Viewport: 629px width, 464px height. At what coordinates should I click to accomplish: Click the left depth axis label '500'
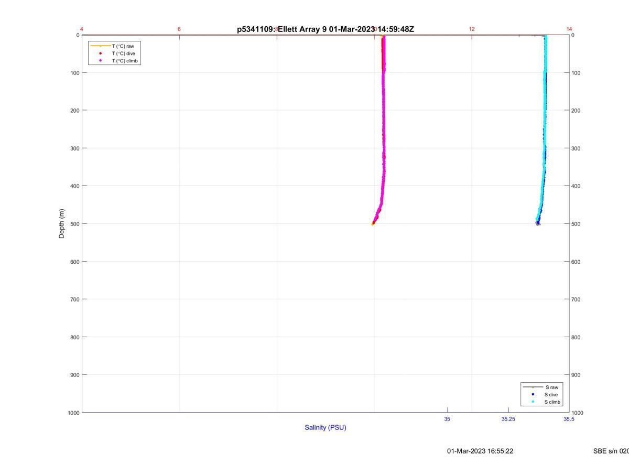[x=75, y=224]
